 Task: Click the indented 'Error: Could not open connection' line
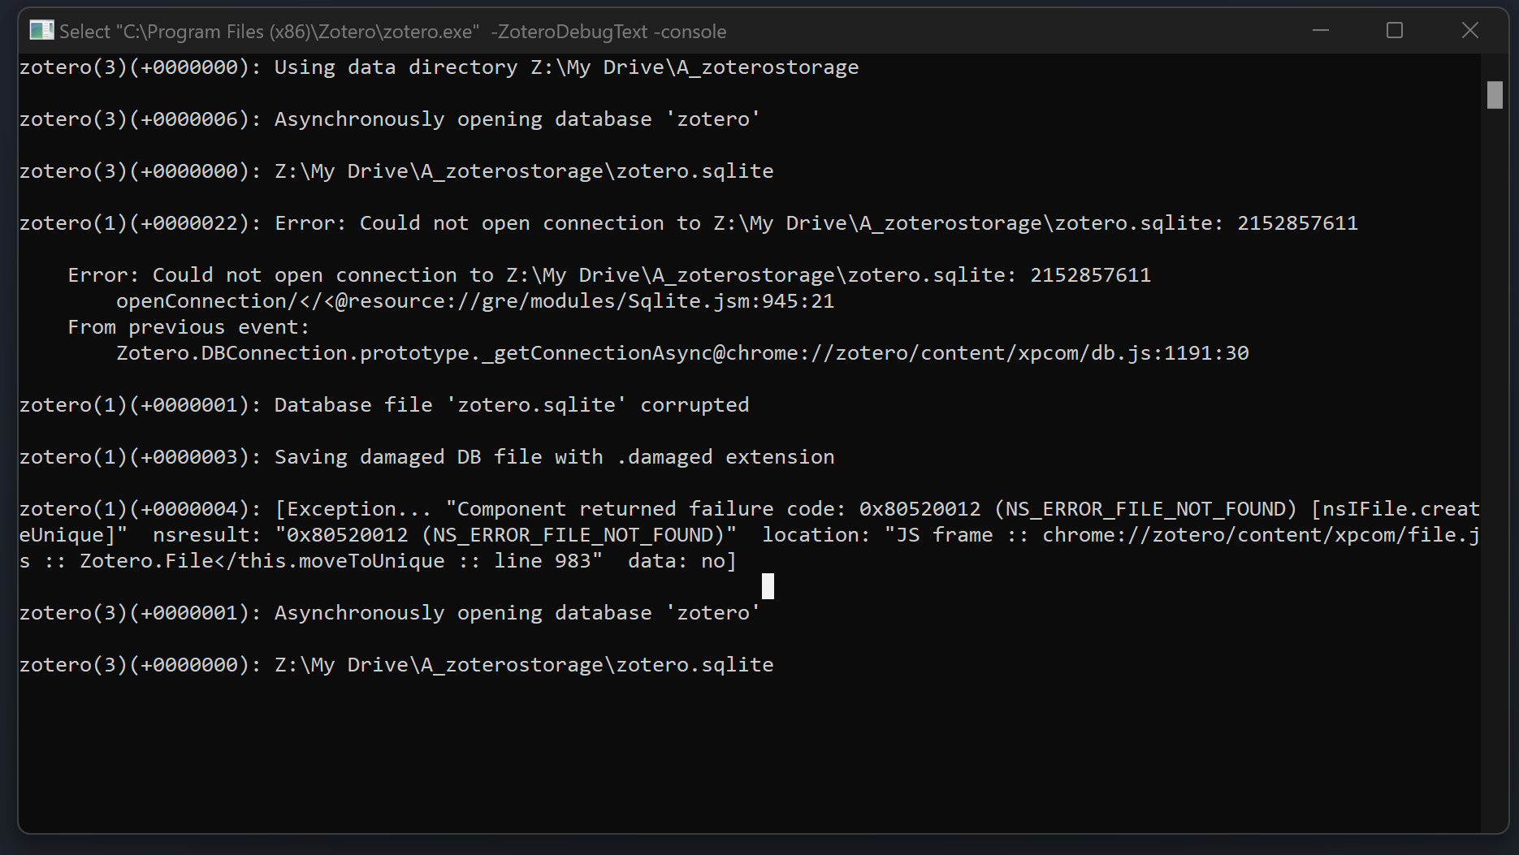609,275
